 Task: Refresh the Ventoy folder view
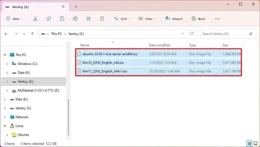coord(192,34)
